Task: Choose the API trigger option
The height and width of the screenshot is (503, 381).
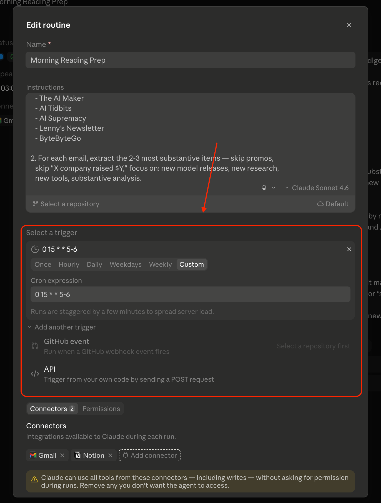Action: coord(190,374)
